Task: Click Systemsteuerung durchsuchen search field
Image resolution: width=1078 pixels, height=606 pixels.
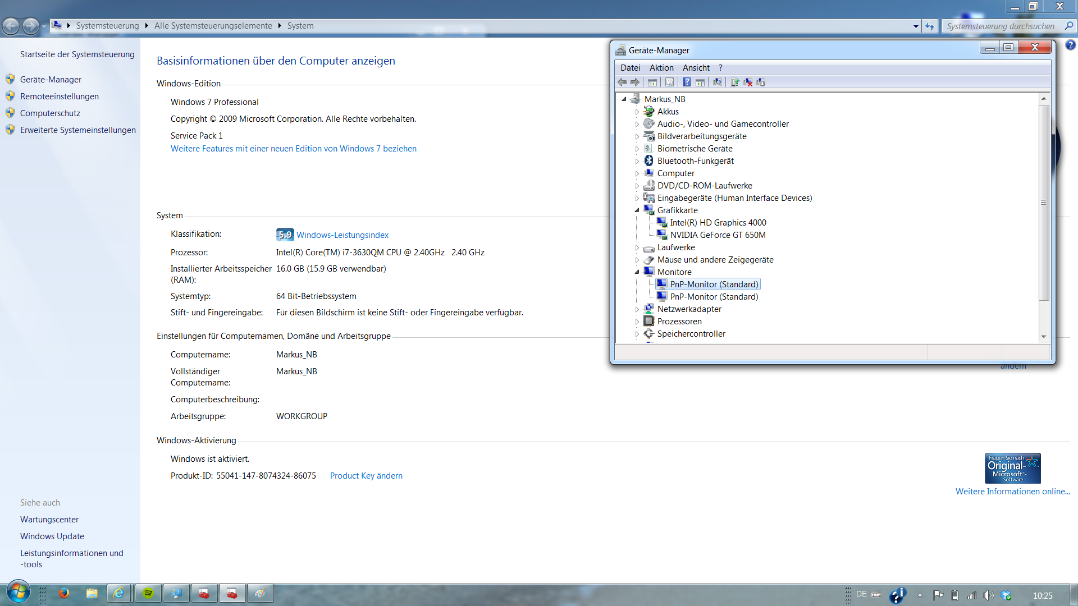Action: 1001,26
